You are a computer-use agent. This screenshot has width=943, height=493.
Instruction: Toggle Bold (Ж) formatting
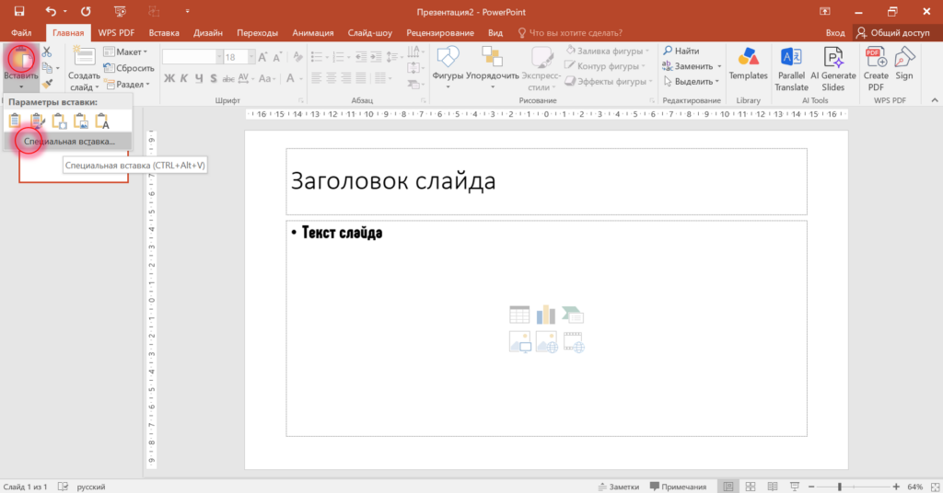pyautogui.click(x=169, y=78)
